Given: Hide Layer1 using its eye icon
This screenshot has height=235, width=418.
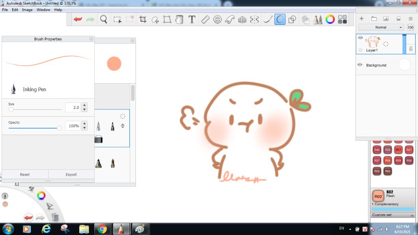Looking at the screenshot, I should pos(360,38).
